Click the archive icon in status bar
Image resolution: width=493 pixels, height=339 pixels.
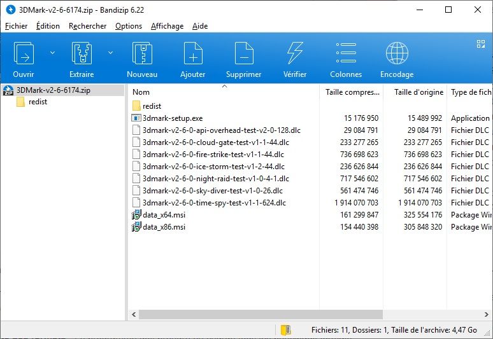(x=286, y=330)
